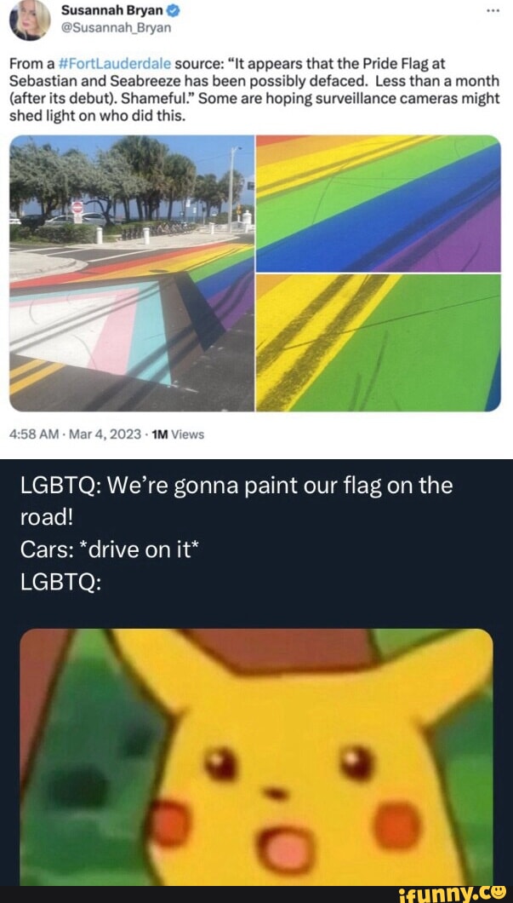The image size is (513, 903).
Task: Click the surprised Pikachu image
Action: 257,756
